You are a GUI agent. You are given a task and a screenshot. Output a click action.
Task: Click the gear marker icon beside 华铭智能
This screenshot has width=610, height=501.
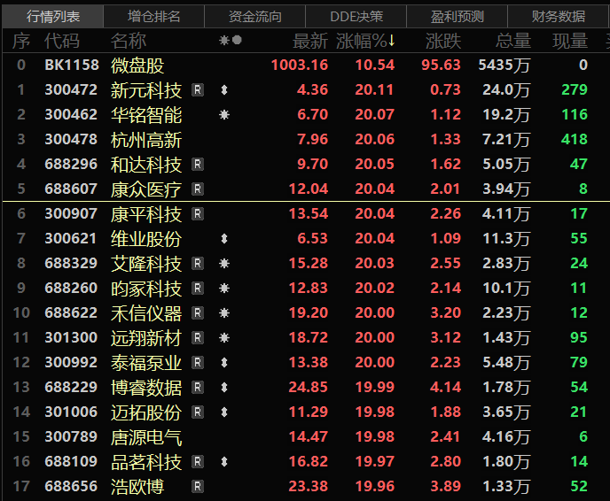tap(224, 115)
